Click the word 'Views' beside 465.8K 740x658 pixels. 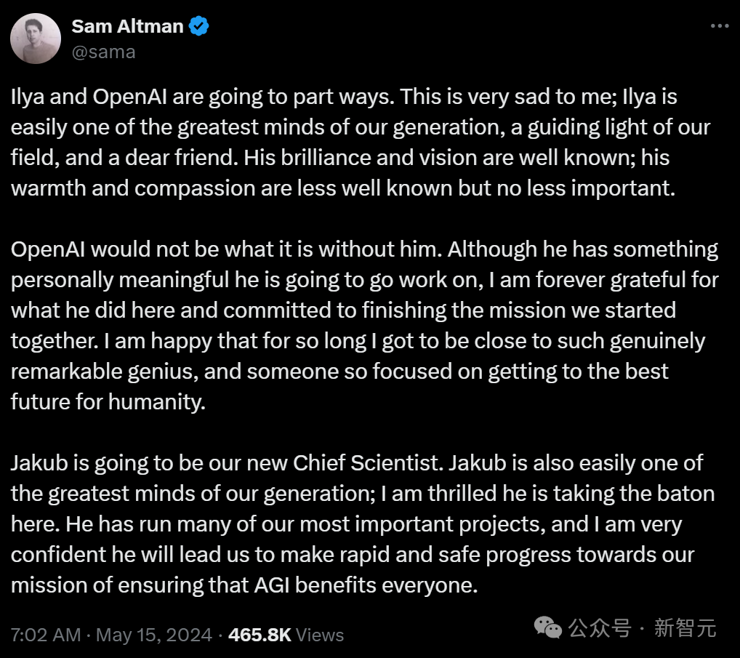coord(320,635)
